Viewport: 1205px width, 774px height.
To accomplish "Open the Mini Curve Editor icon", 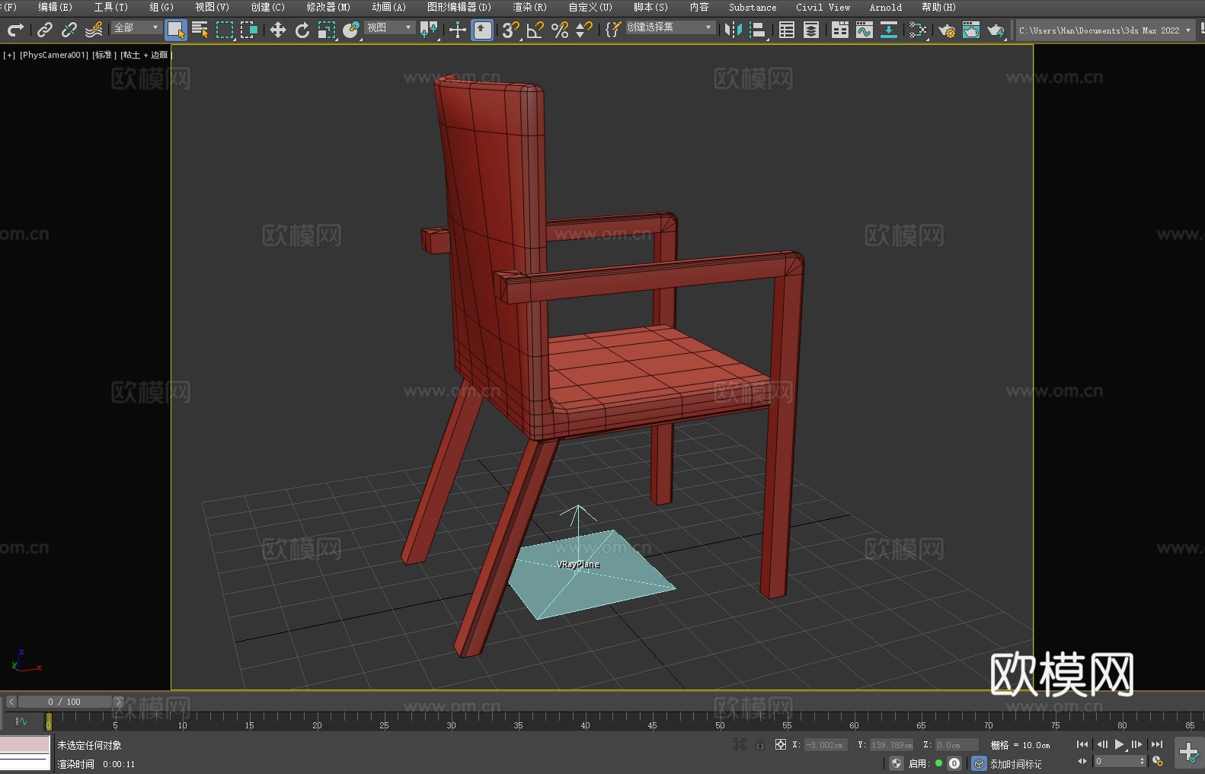I will pos(21,721).
